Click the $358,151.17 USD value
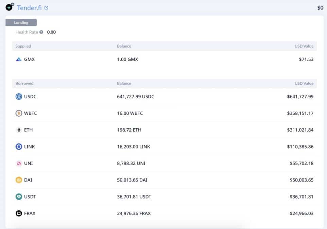 point(300,113)
